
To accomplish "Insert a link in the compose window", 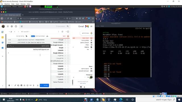I will (30, 85).
